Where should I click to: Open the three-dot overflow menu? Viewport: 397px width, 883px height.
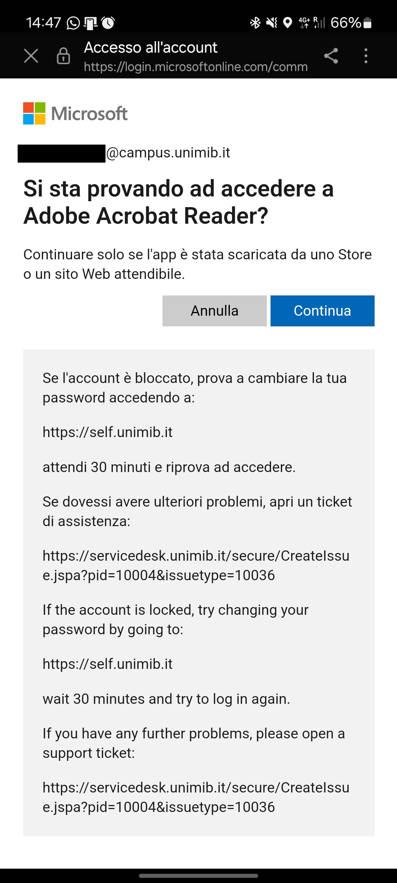point(365,56)
